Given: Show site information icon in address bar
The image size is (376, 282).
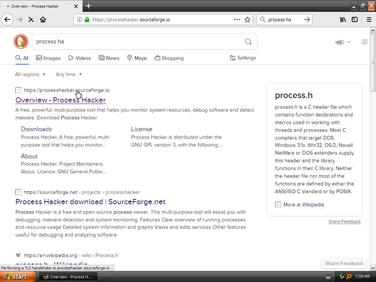Looking at the screenshot, I should pyautogui.click(x=79, y=20).
